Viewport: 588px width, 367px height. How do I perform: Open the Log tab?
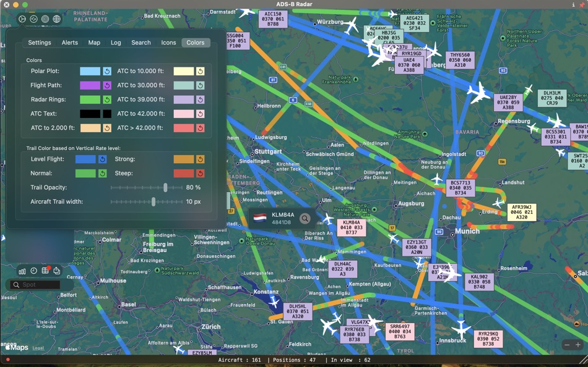coord(116,43)
